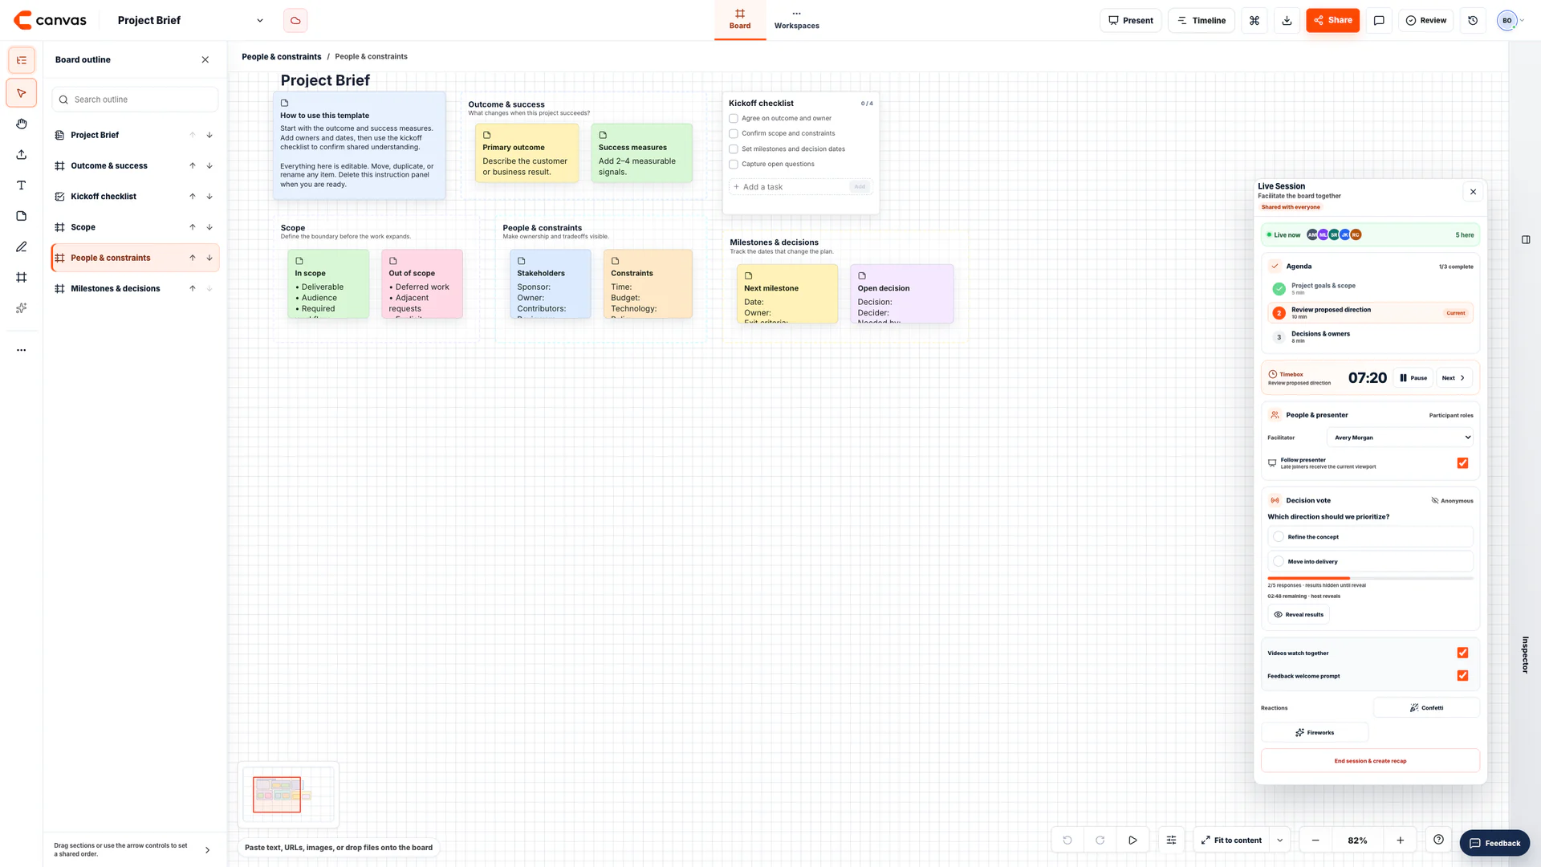Click the redo icon in bottom toolbar

coord(1100,841)
